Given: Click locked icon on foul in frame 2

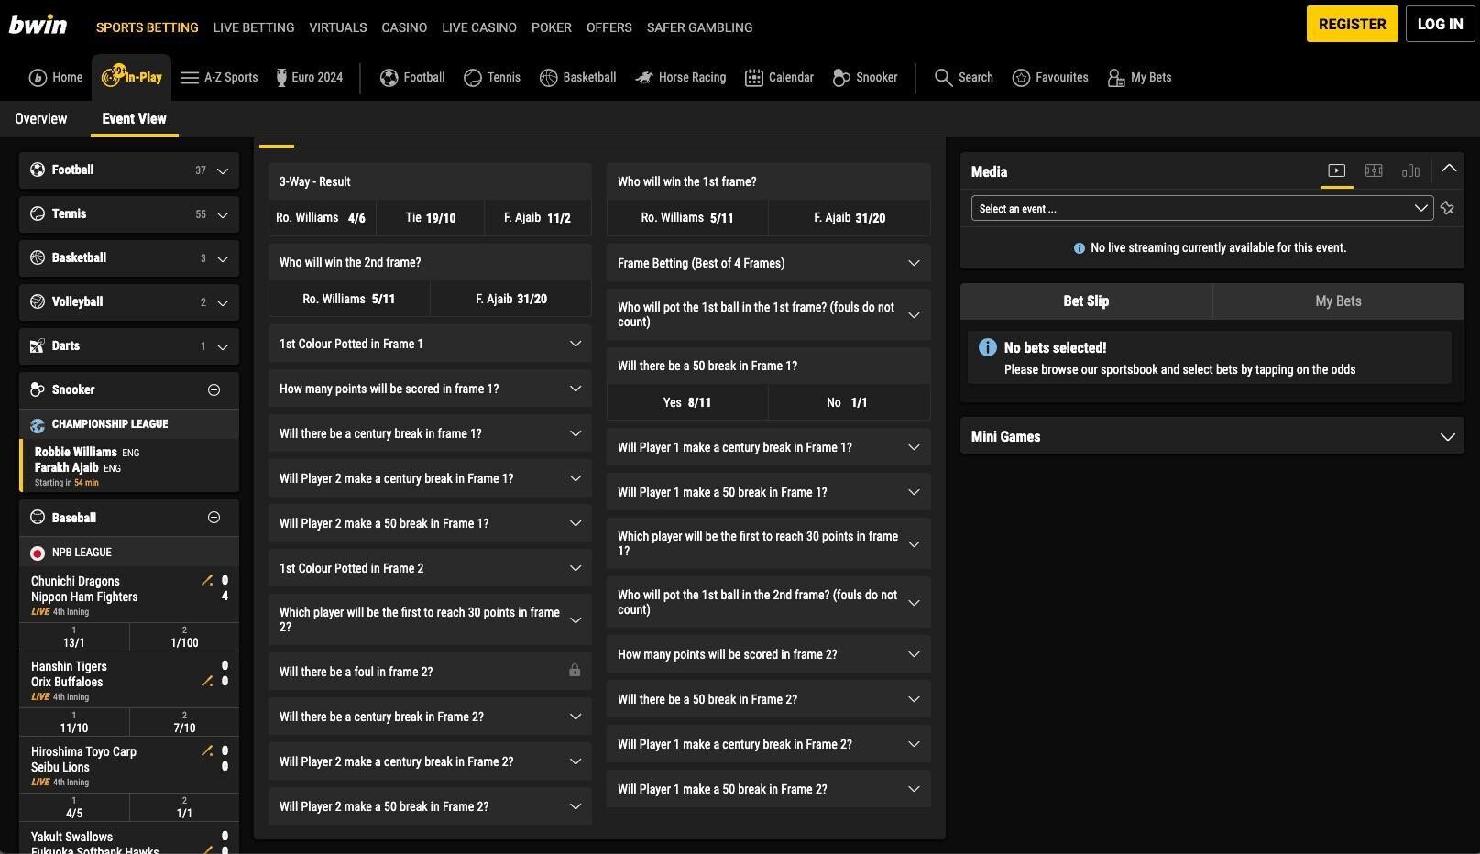Looking at the screenshot, I should [575, 671].
